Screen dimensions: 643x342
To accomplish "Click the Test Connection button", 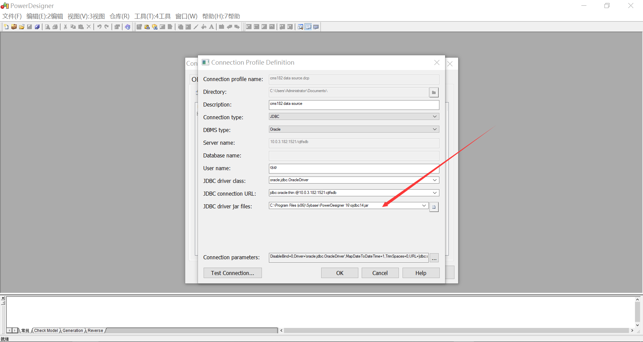I will (x=232, y=273).
